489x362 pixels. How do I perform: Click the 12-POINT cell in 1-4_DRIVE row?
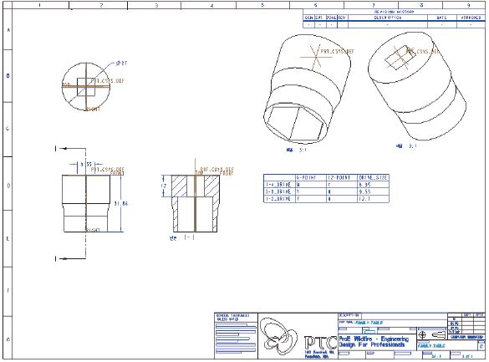click(x=342, y=185)
